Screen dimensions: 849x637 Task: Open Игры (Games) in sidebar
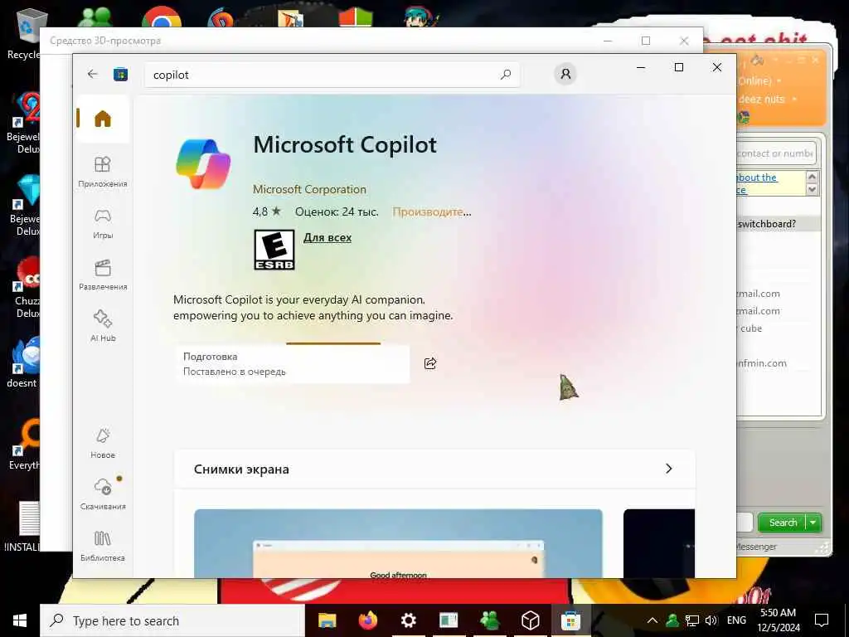pyautogui.click(x=103, y=224)
